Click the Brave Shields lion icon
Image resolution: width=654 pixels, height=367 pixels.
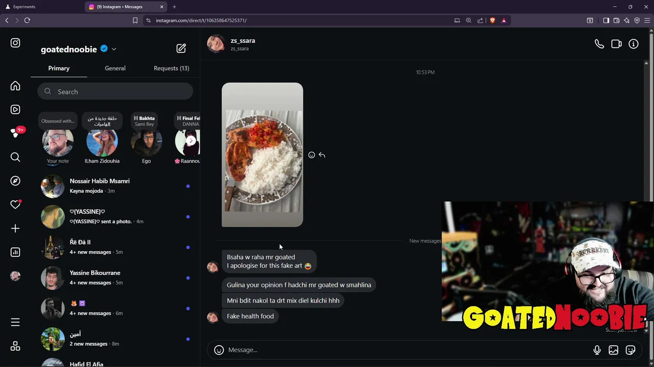492,20
